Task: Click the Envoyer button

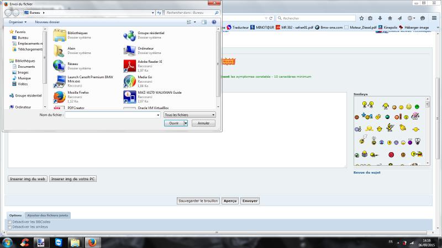Action: click(x=250, y=201)
